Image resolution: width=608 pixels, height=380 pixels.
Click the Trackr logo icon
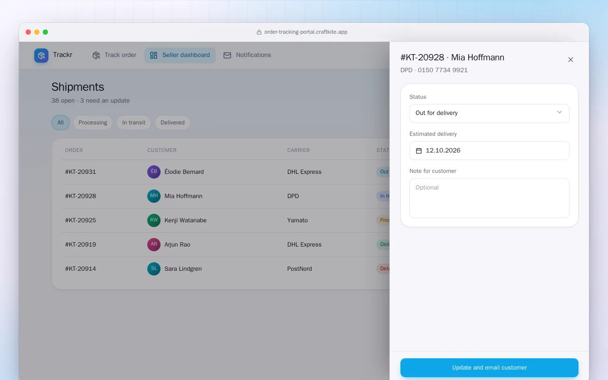[41, 56]
